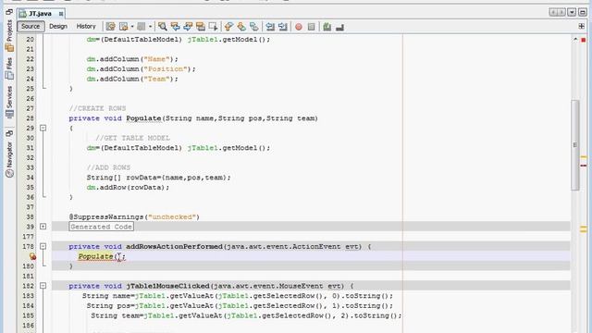The height and width of the screenshot is (333, 592).
Task: Switch the editor to Source view
Action: (31, 27)
